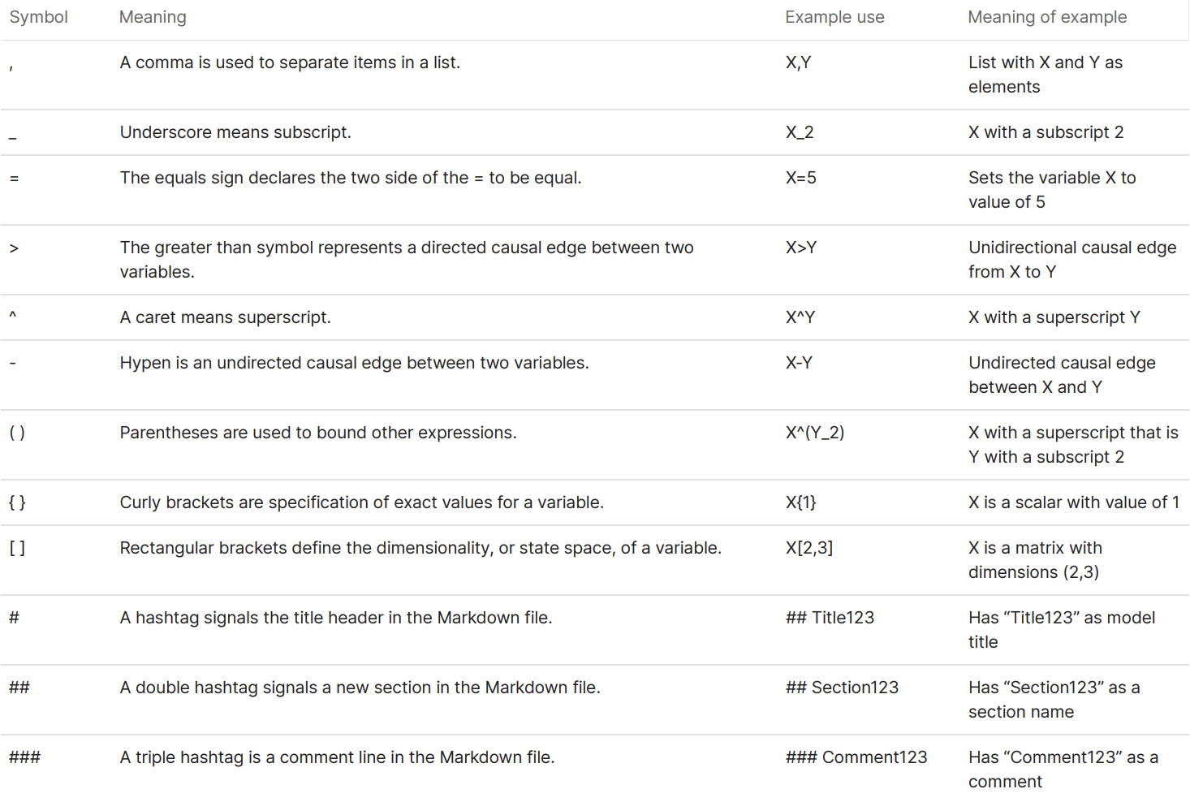Click the "Meaning of example" column header
Screen dimensions: 1190x802
point(1047,17)
